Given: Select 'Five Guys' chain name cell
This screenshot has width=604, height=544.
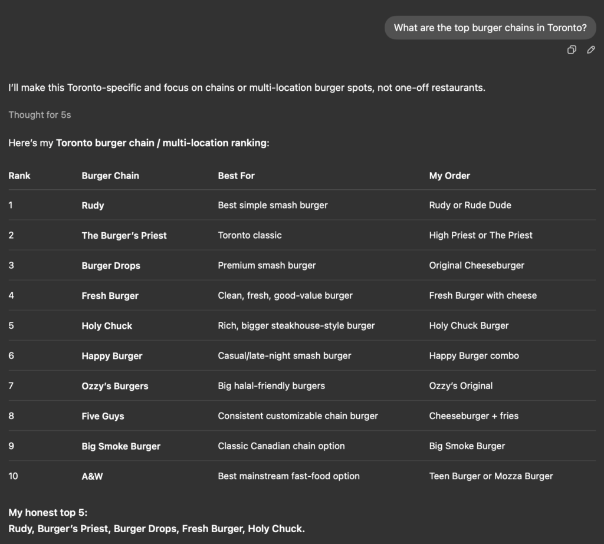Looking at the screenshot, I should [x=103, y=416].
